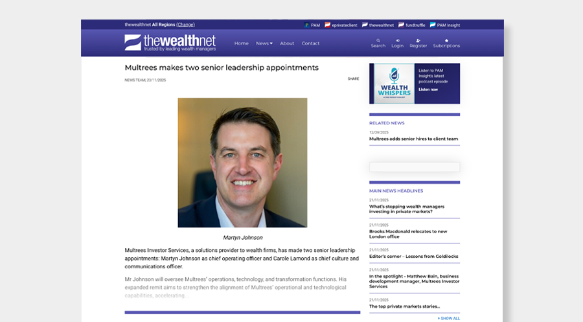
Task: Click the Login icon in header
Action: 397,40
